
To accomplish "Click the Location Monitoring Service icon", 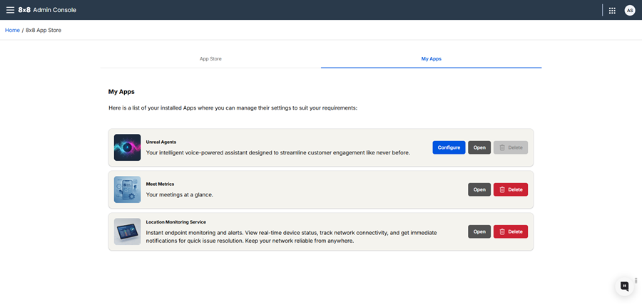I will [x=127, y=231].
